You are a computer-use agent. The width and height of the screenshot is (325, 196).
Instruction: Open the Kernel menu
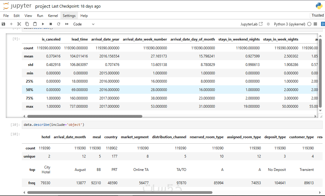click(x=53, y=16)
